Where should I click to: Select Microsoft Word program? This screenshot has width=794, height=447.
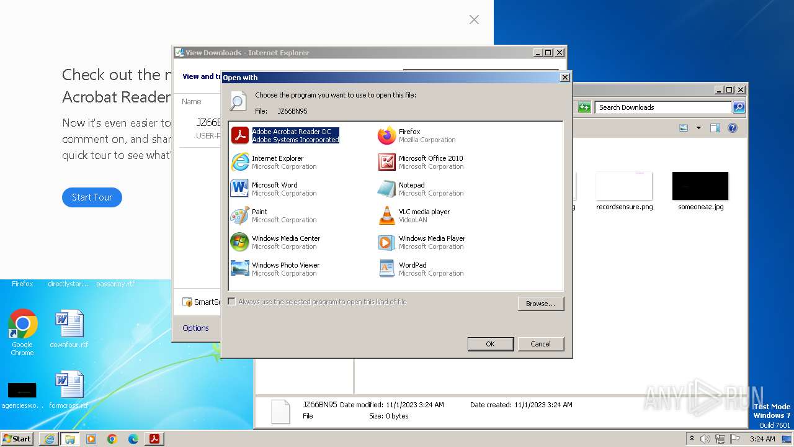(x=274, y=189)
